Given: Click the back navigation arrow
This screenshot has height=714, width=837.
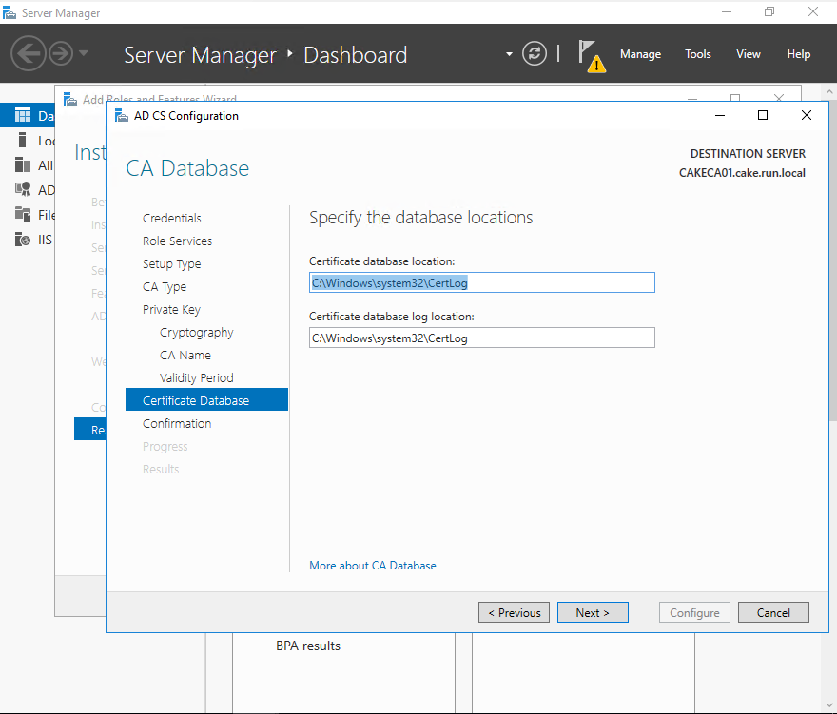Looking at the screenshot, I should pyautogui.click(x=29, y=53).
